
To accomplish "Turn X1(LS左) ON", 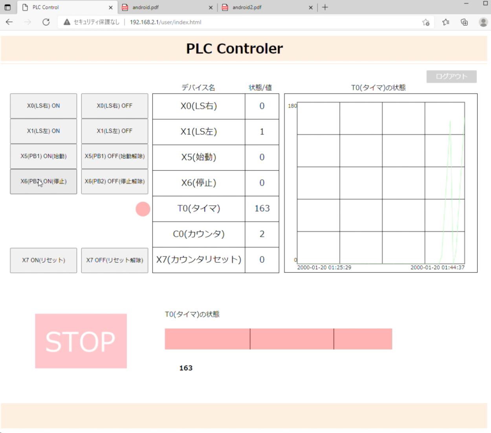I will coord(44,131).
